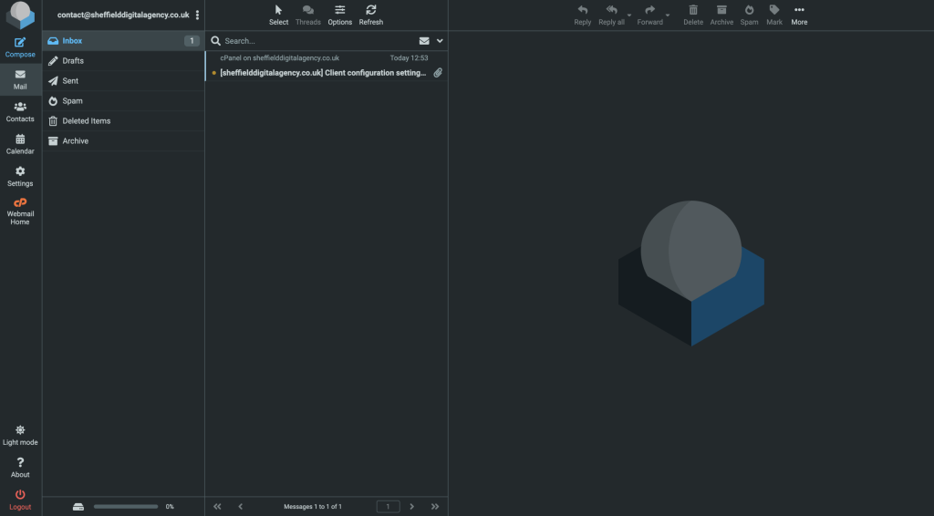Select the Inbox folder
This screenshot has height=516, width=934.
coord(123,40)
